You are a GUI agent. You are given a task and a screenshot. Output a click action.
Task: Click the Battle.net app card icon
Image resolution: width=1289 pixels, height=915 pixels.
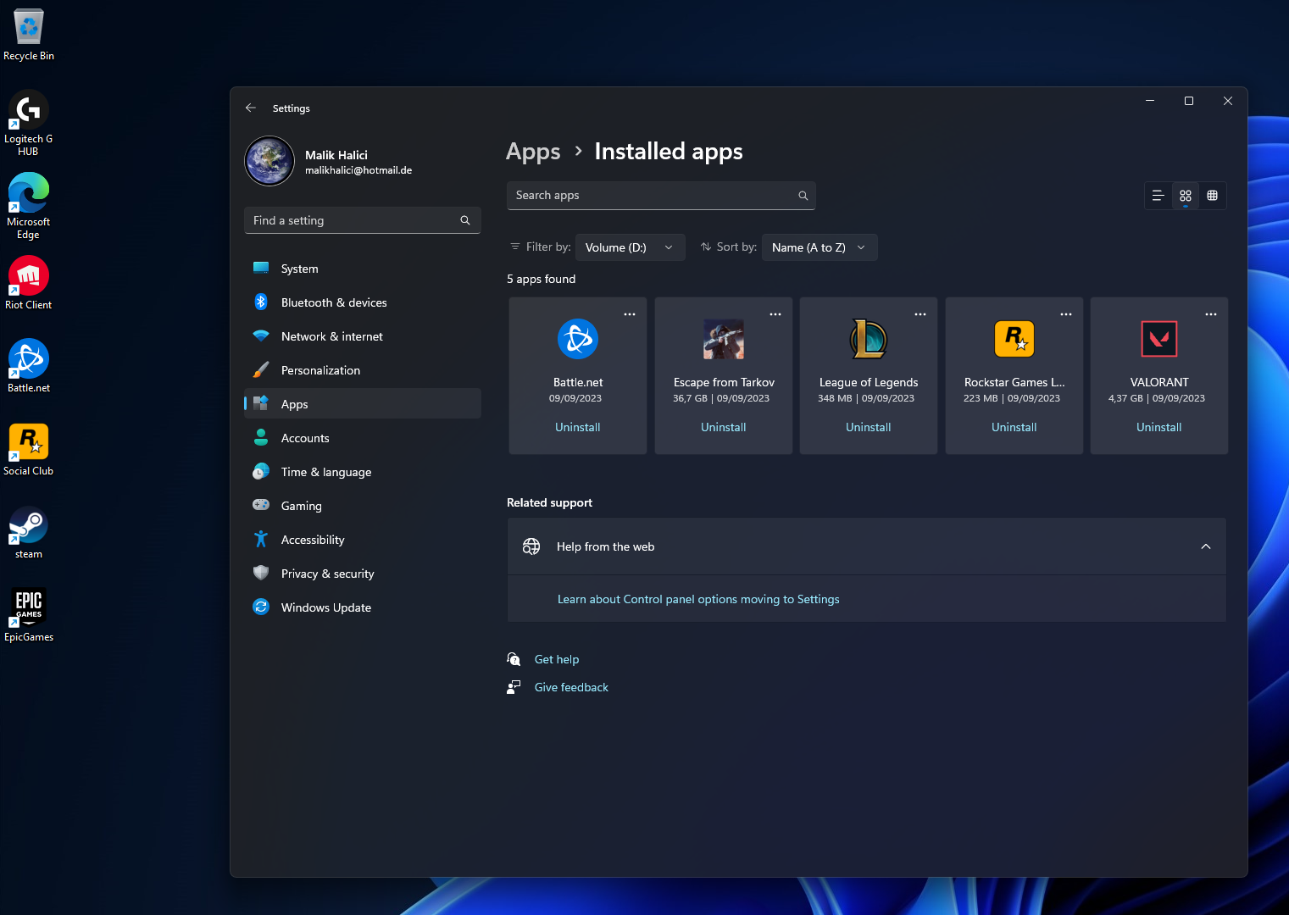(x=578, y=339)
